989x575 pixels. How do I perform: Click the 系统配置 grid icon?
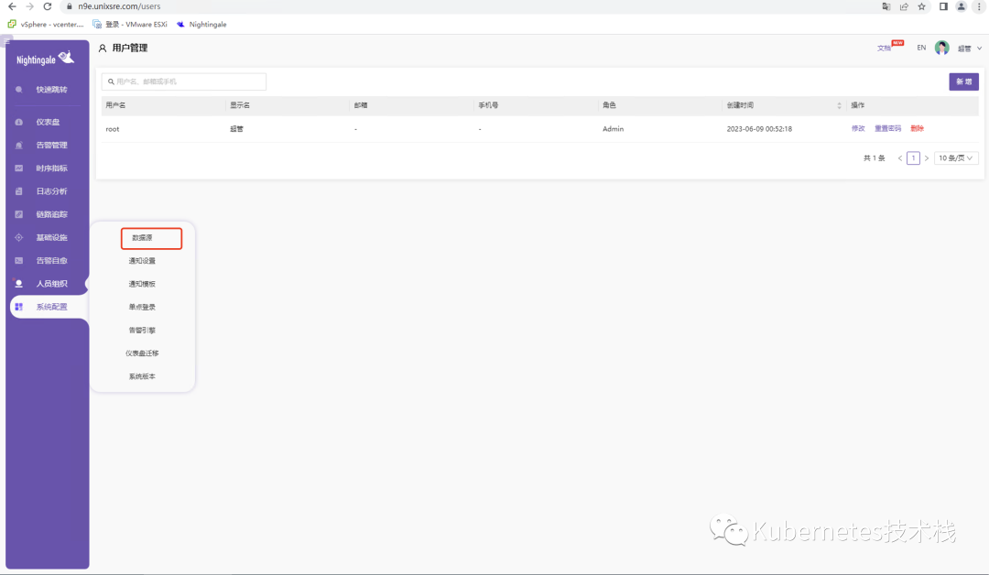[19, 307]
